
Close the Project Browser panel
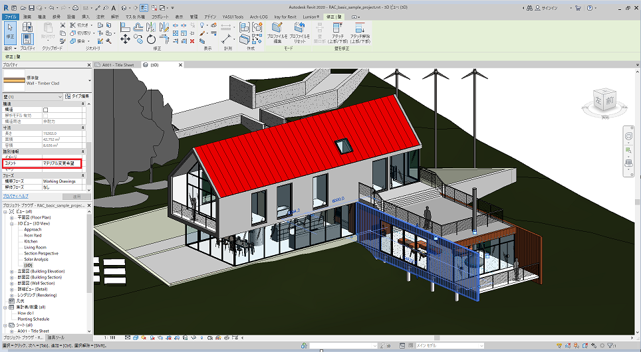(x=89, y=205)
